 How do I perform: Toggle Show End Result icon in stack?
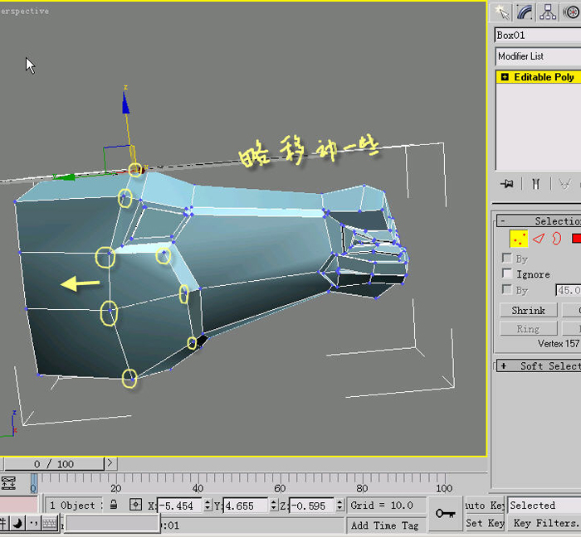pos(536,183)
